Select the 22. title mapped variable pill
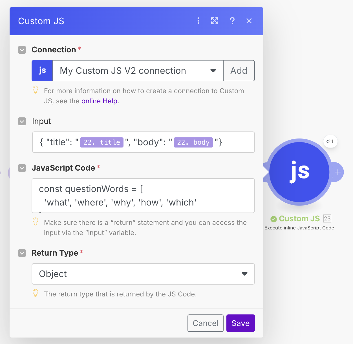Screen dimensions: 353x344 pos(102,142)
